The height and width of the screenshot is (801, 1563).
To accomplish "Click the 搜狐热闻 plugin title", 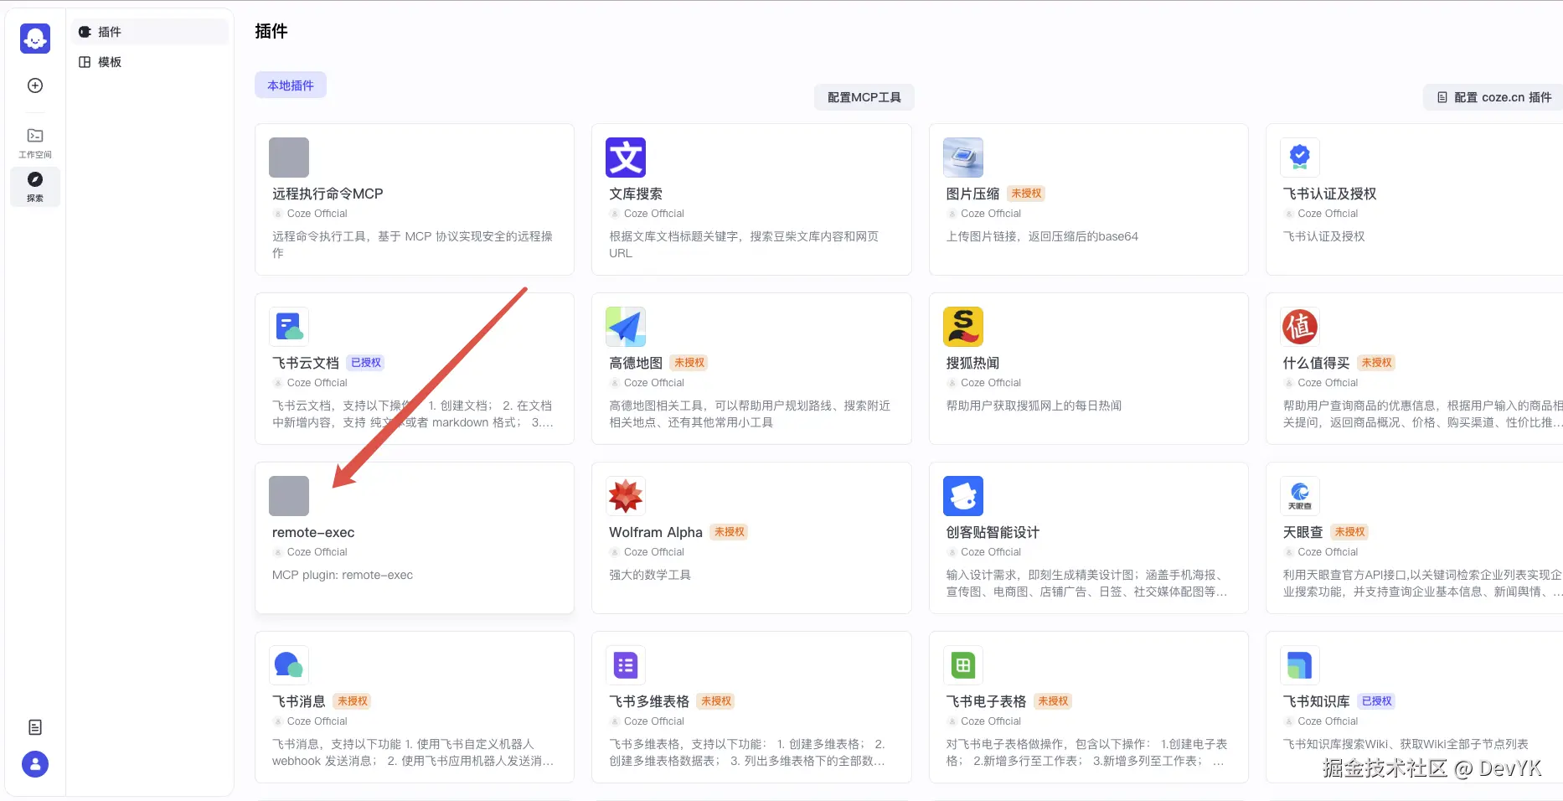I will [972, 363].
